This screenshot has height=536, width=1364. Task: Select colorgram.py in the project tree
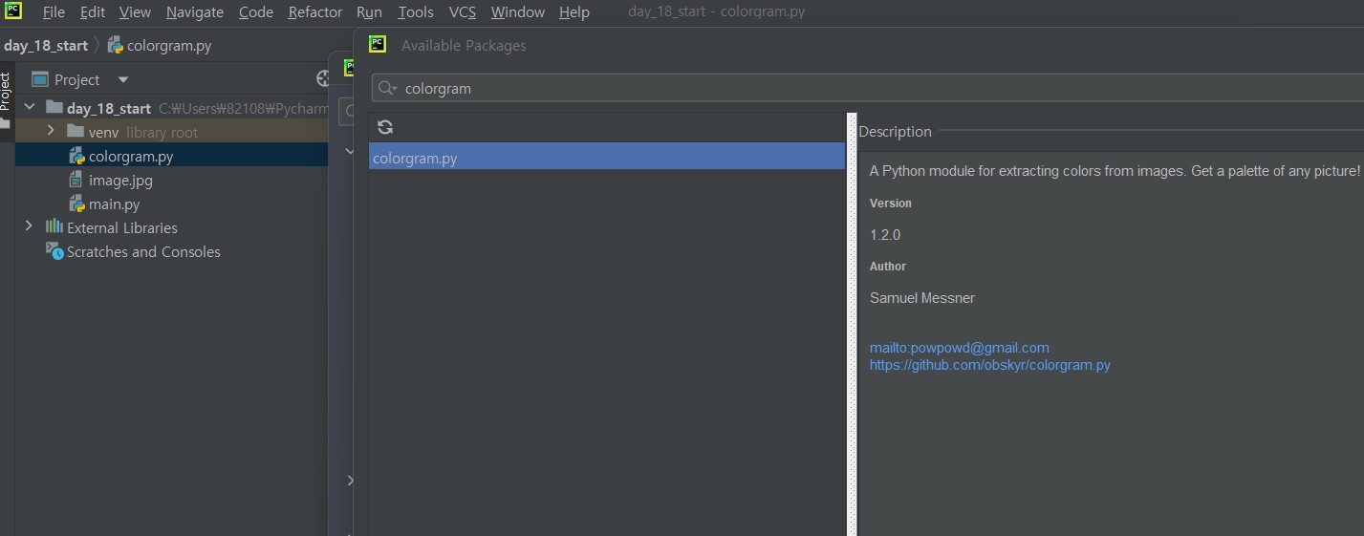[131, 156]
